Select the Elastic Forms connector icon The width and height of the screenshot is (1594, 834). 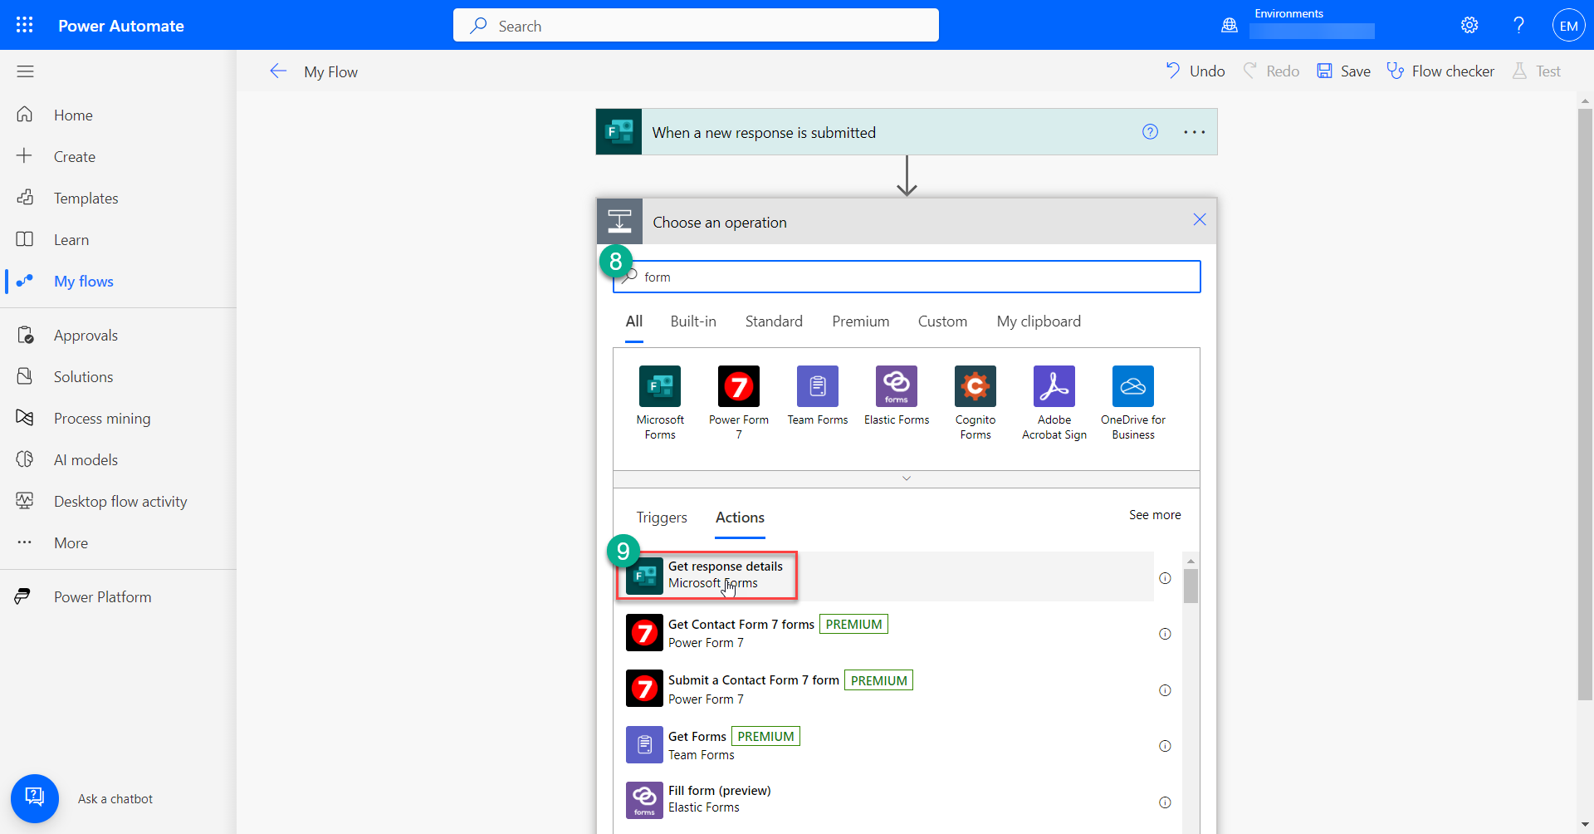click(897, 386)
